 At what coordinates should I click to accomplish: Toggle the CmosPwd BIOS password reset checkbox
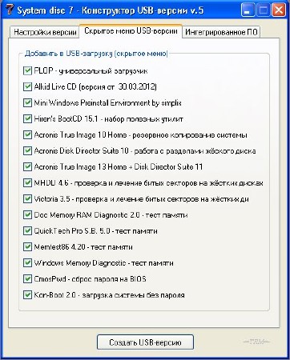[27, 279]
